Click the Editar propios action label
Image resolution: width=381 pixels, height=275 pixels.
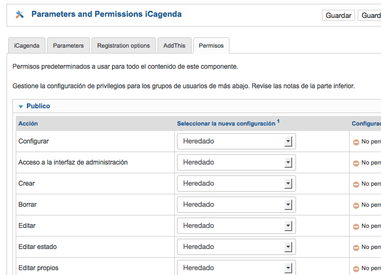(38, 268)
